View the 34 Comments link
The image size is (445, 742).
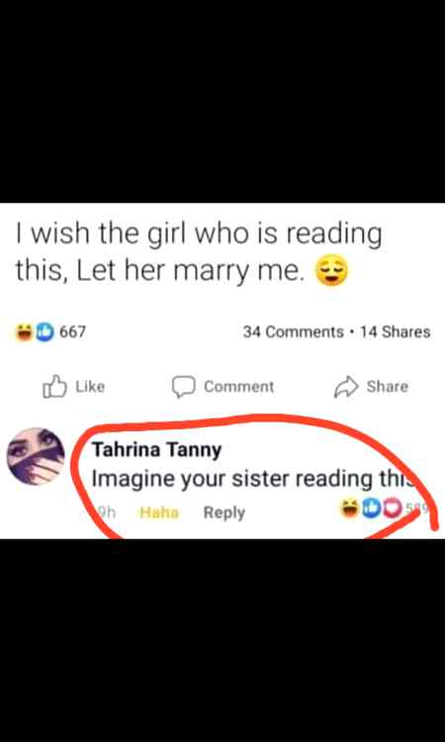(x=293, y=331)
